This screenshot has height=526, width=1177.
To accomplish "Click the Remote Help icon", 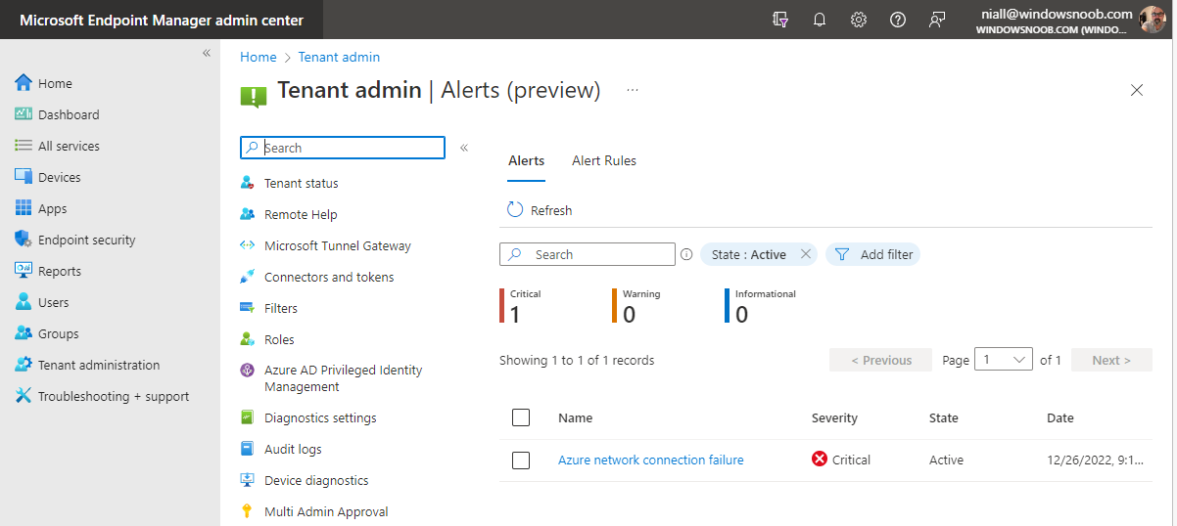I will pyautogui.click(x=248, y=214).
